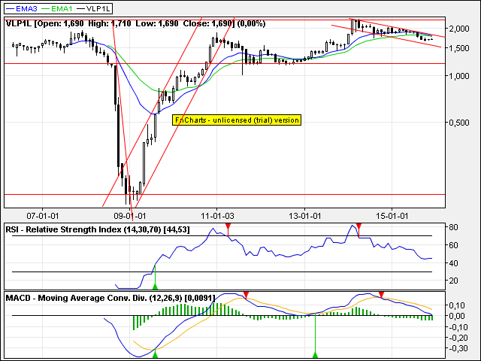The width and height of the screenshot is (481, 361).
Task: Click the MACD red sell marker before 15-01-01
Action: pos(381,296)
